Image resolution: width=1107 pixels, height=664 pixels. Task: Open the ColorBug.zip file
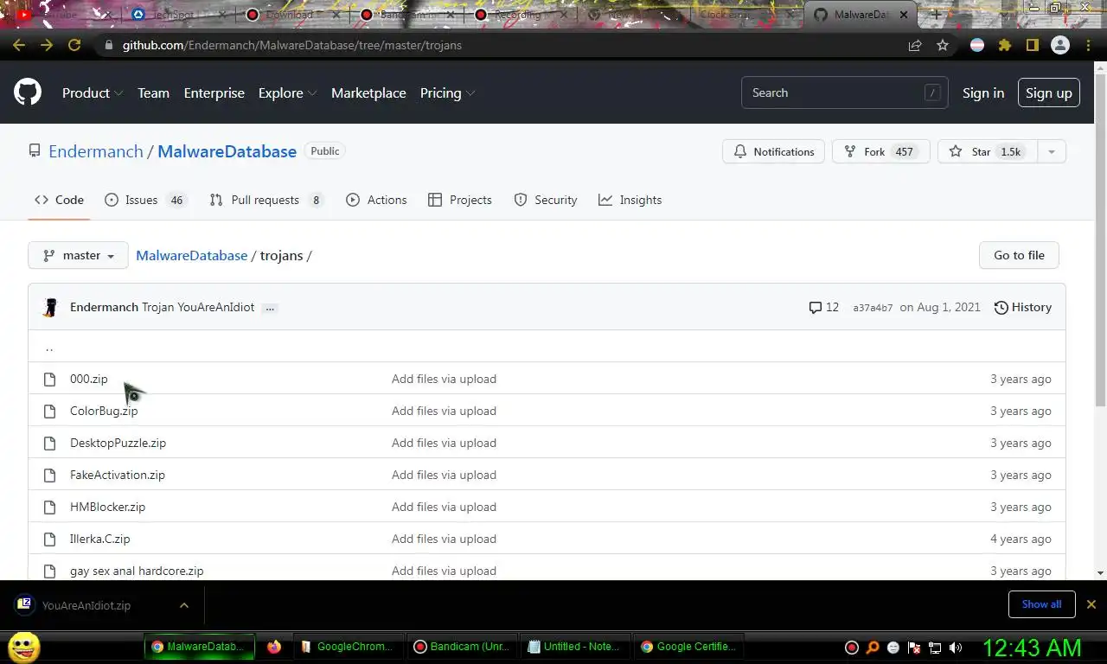point(104,411)
